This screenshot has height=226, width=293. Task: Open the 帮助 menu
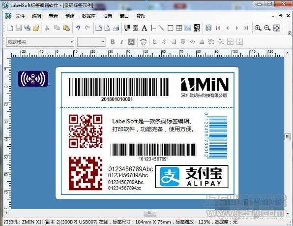point(141,16)
